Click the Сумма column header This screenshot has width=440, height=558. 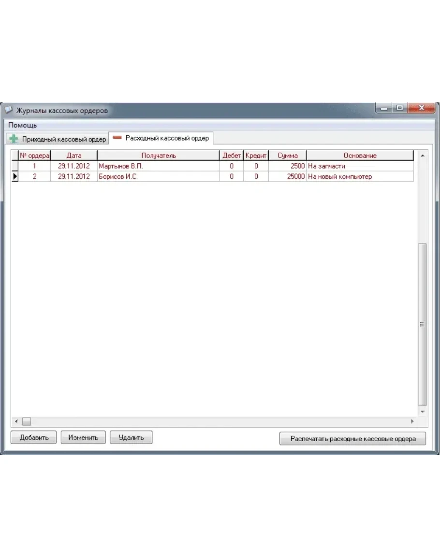287,156
